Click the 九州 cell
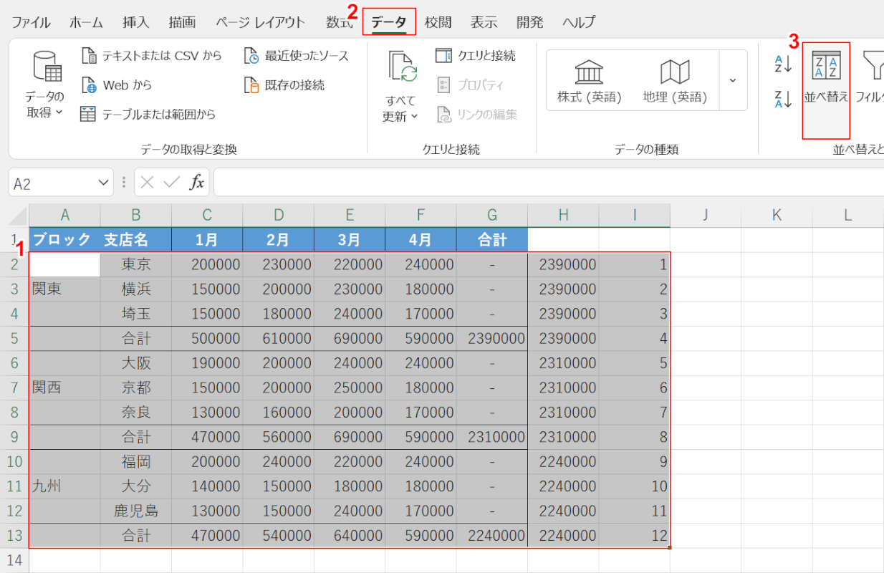884x573 pixels. [64, 486]
